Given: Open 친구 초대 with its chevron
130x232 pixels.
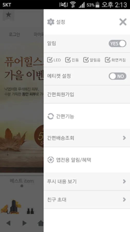Looking at the screenshot, I should (x=124, y=200).
